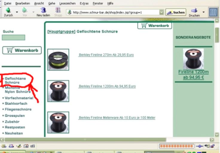Select Grosspulen category
220x153 pixels.
click(15, 116)
